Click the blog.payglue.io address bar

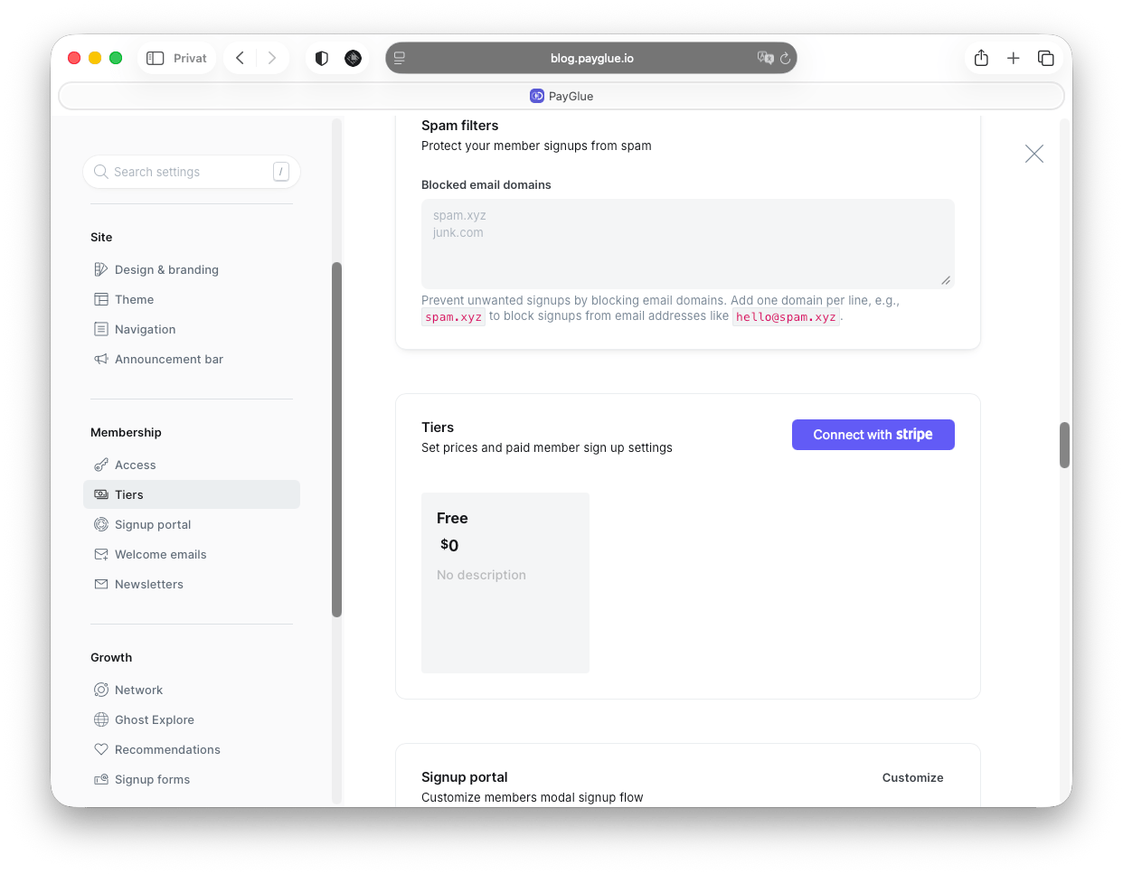(x=591, y=58)
